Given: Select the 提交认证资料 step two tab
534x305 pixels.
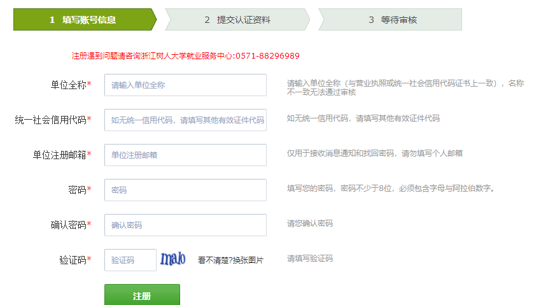Looking at the screenshot, I should click(x=237, y=20).
